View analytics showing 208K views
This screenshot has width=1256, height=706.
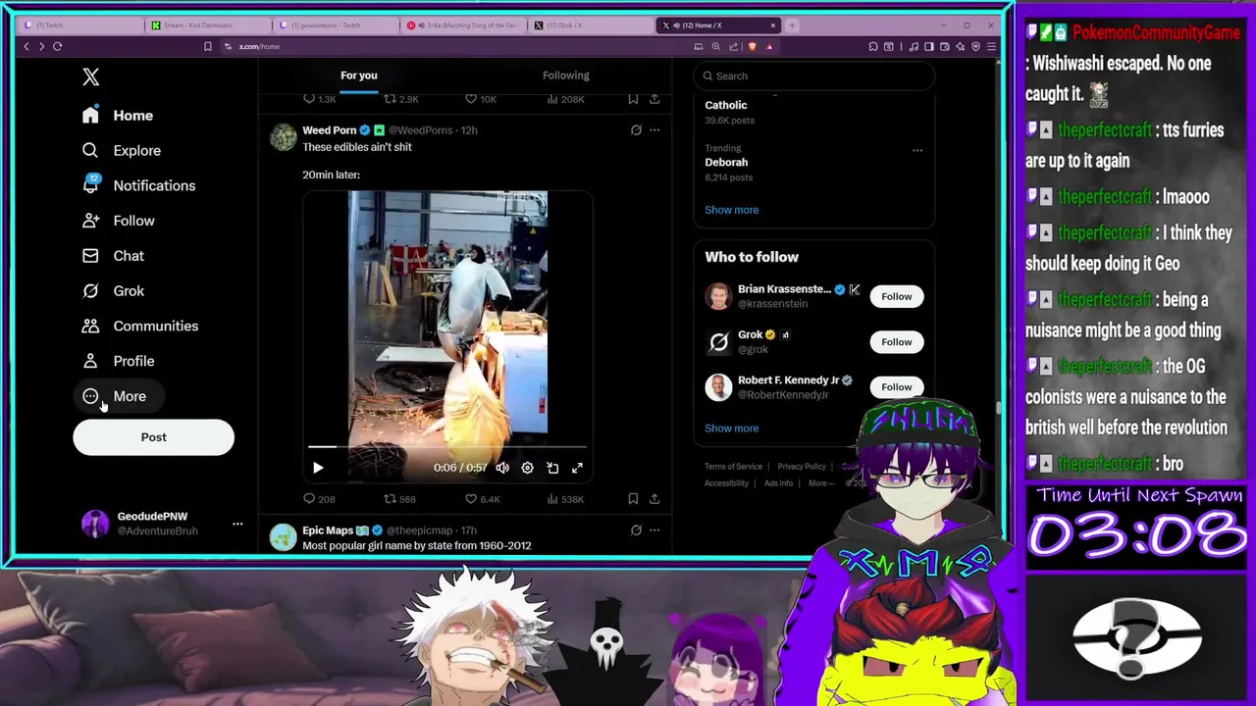(564, 99)
